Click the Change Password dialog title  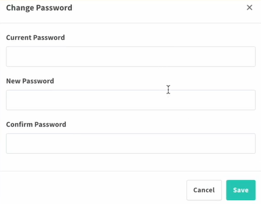coord(39,8)
